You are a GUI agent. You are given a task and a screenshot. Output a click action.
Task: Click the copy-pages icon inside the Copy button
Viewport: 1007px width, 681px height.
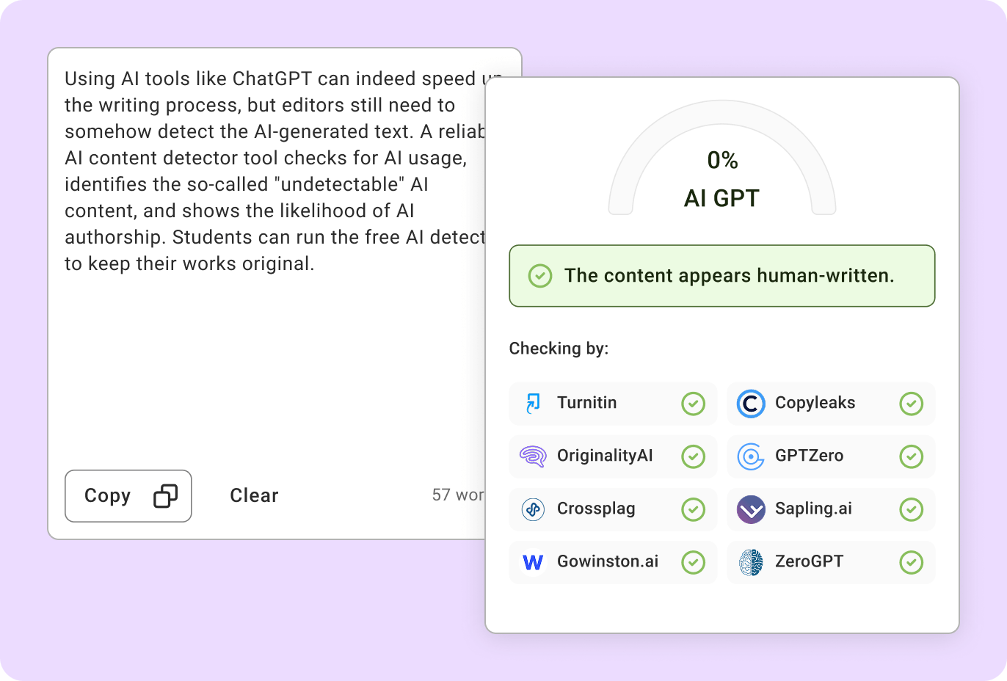[x=164, y=496]
